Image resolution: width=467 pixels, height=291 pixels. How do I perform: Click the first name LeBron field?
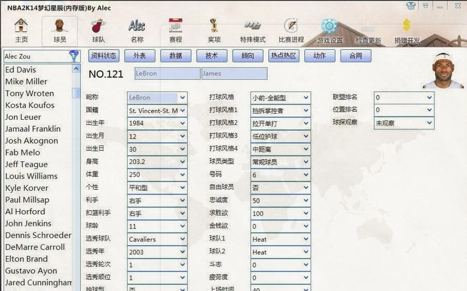[168, 74]
